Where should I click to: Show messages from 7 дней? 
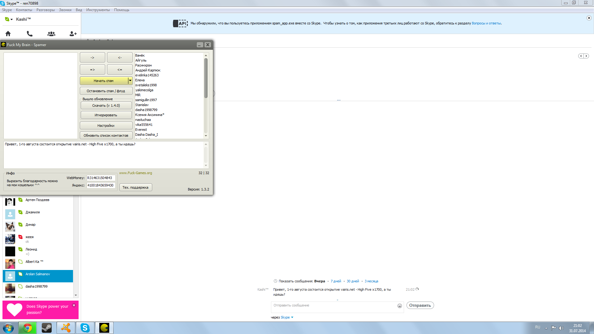click(336, 281)
